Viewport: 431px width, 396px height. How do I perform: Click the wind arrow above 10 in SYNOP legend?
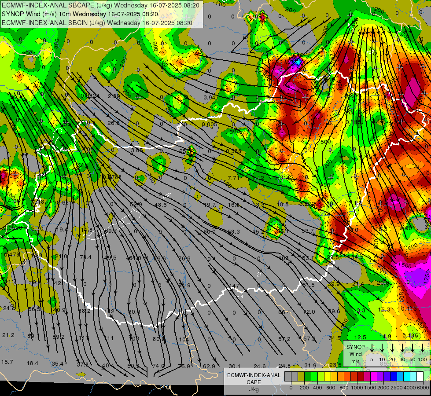coord(382,348)
